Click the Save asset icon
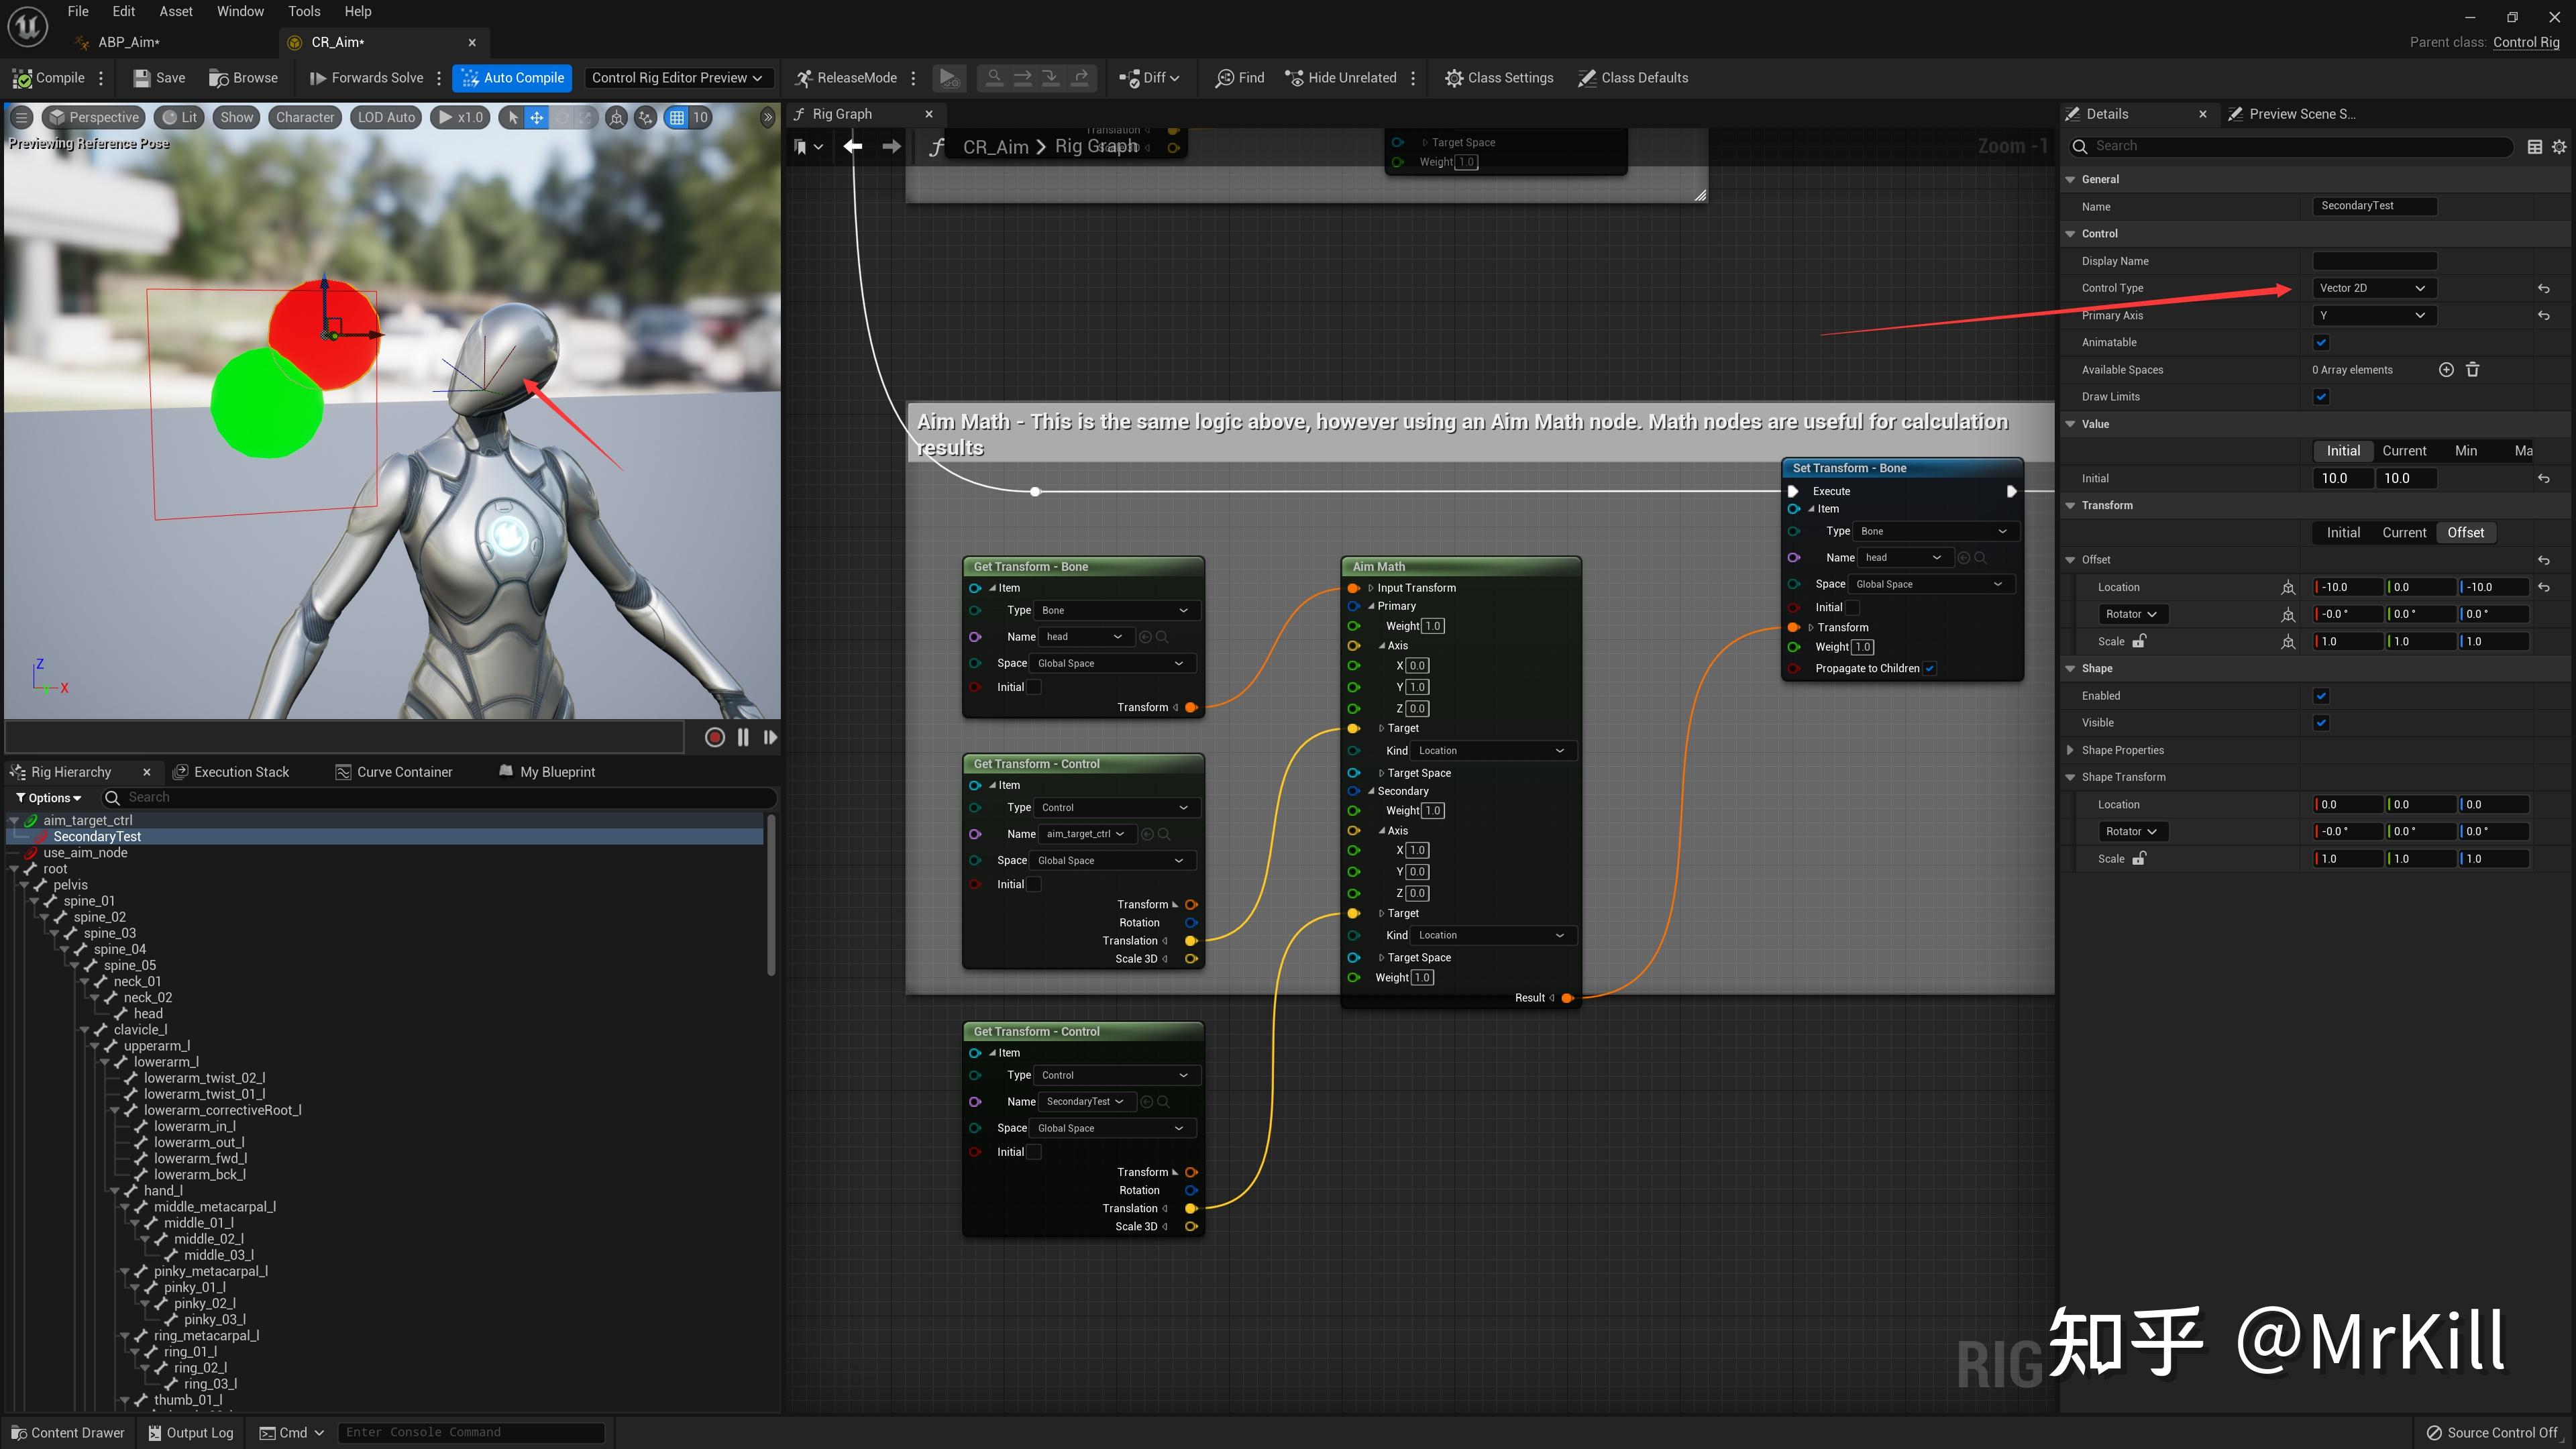The height and width of the screenshot is (1449, 2576). click(x=142, y=78)
